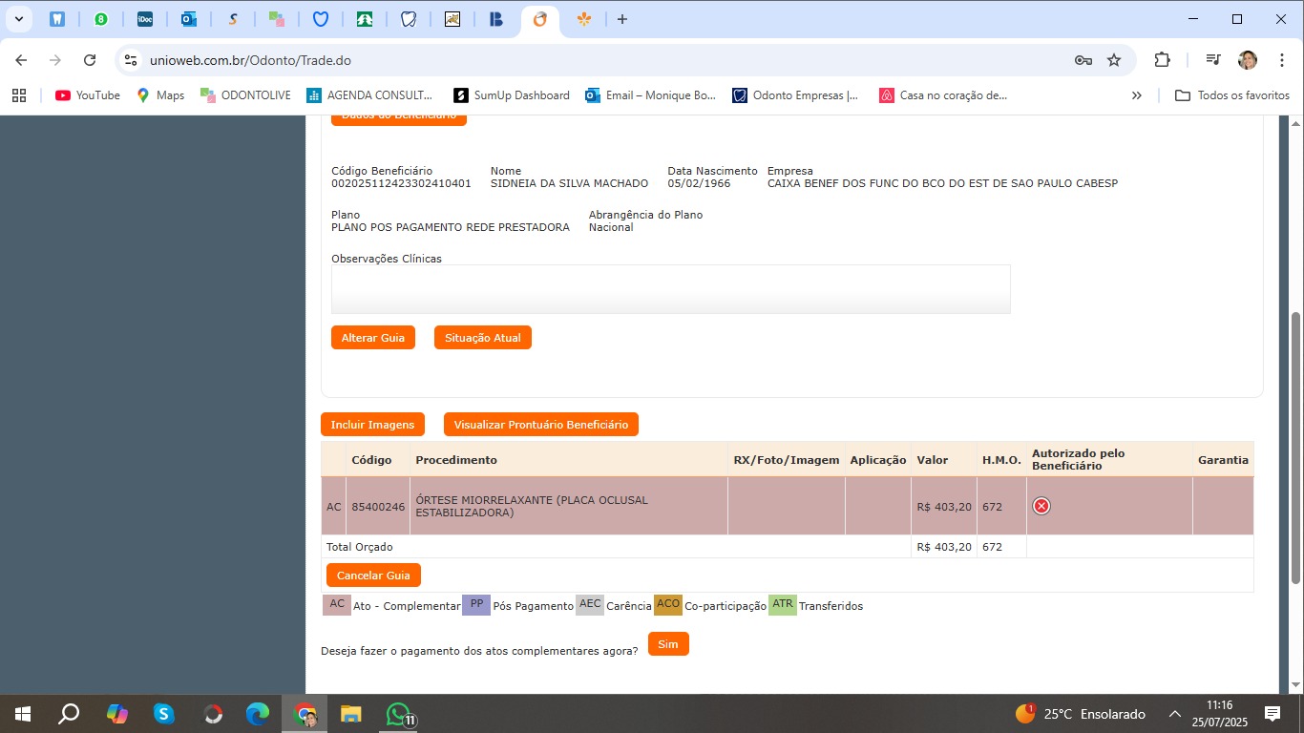Switch to the iDoc browser tab
The height and width of the screenshot is (733, 1304).
click(145, 19)
